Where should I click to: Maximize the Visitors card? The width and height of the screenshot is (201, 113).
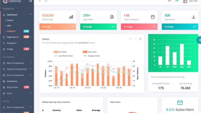tap(130, 39)
